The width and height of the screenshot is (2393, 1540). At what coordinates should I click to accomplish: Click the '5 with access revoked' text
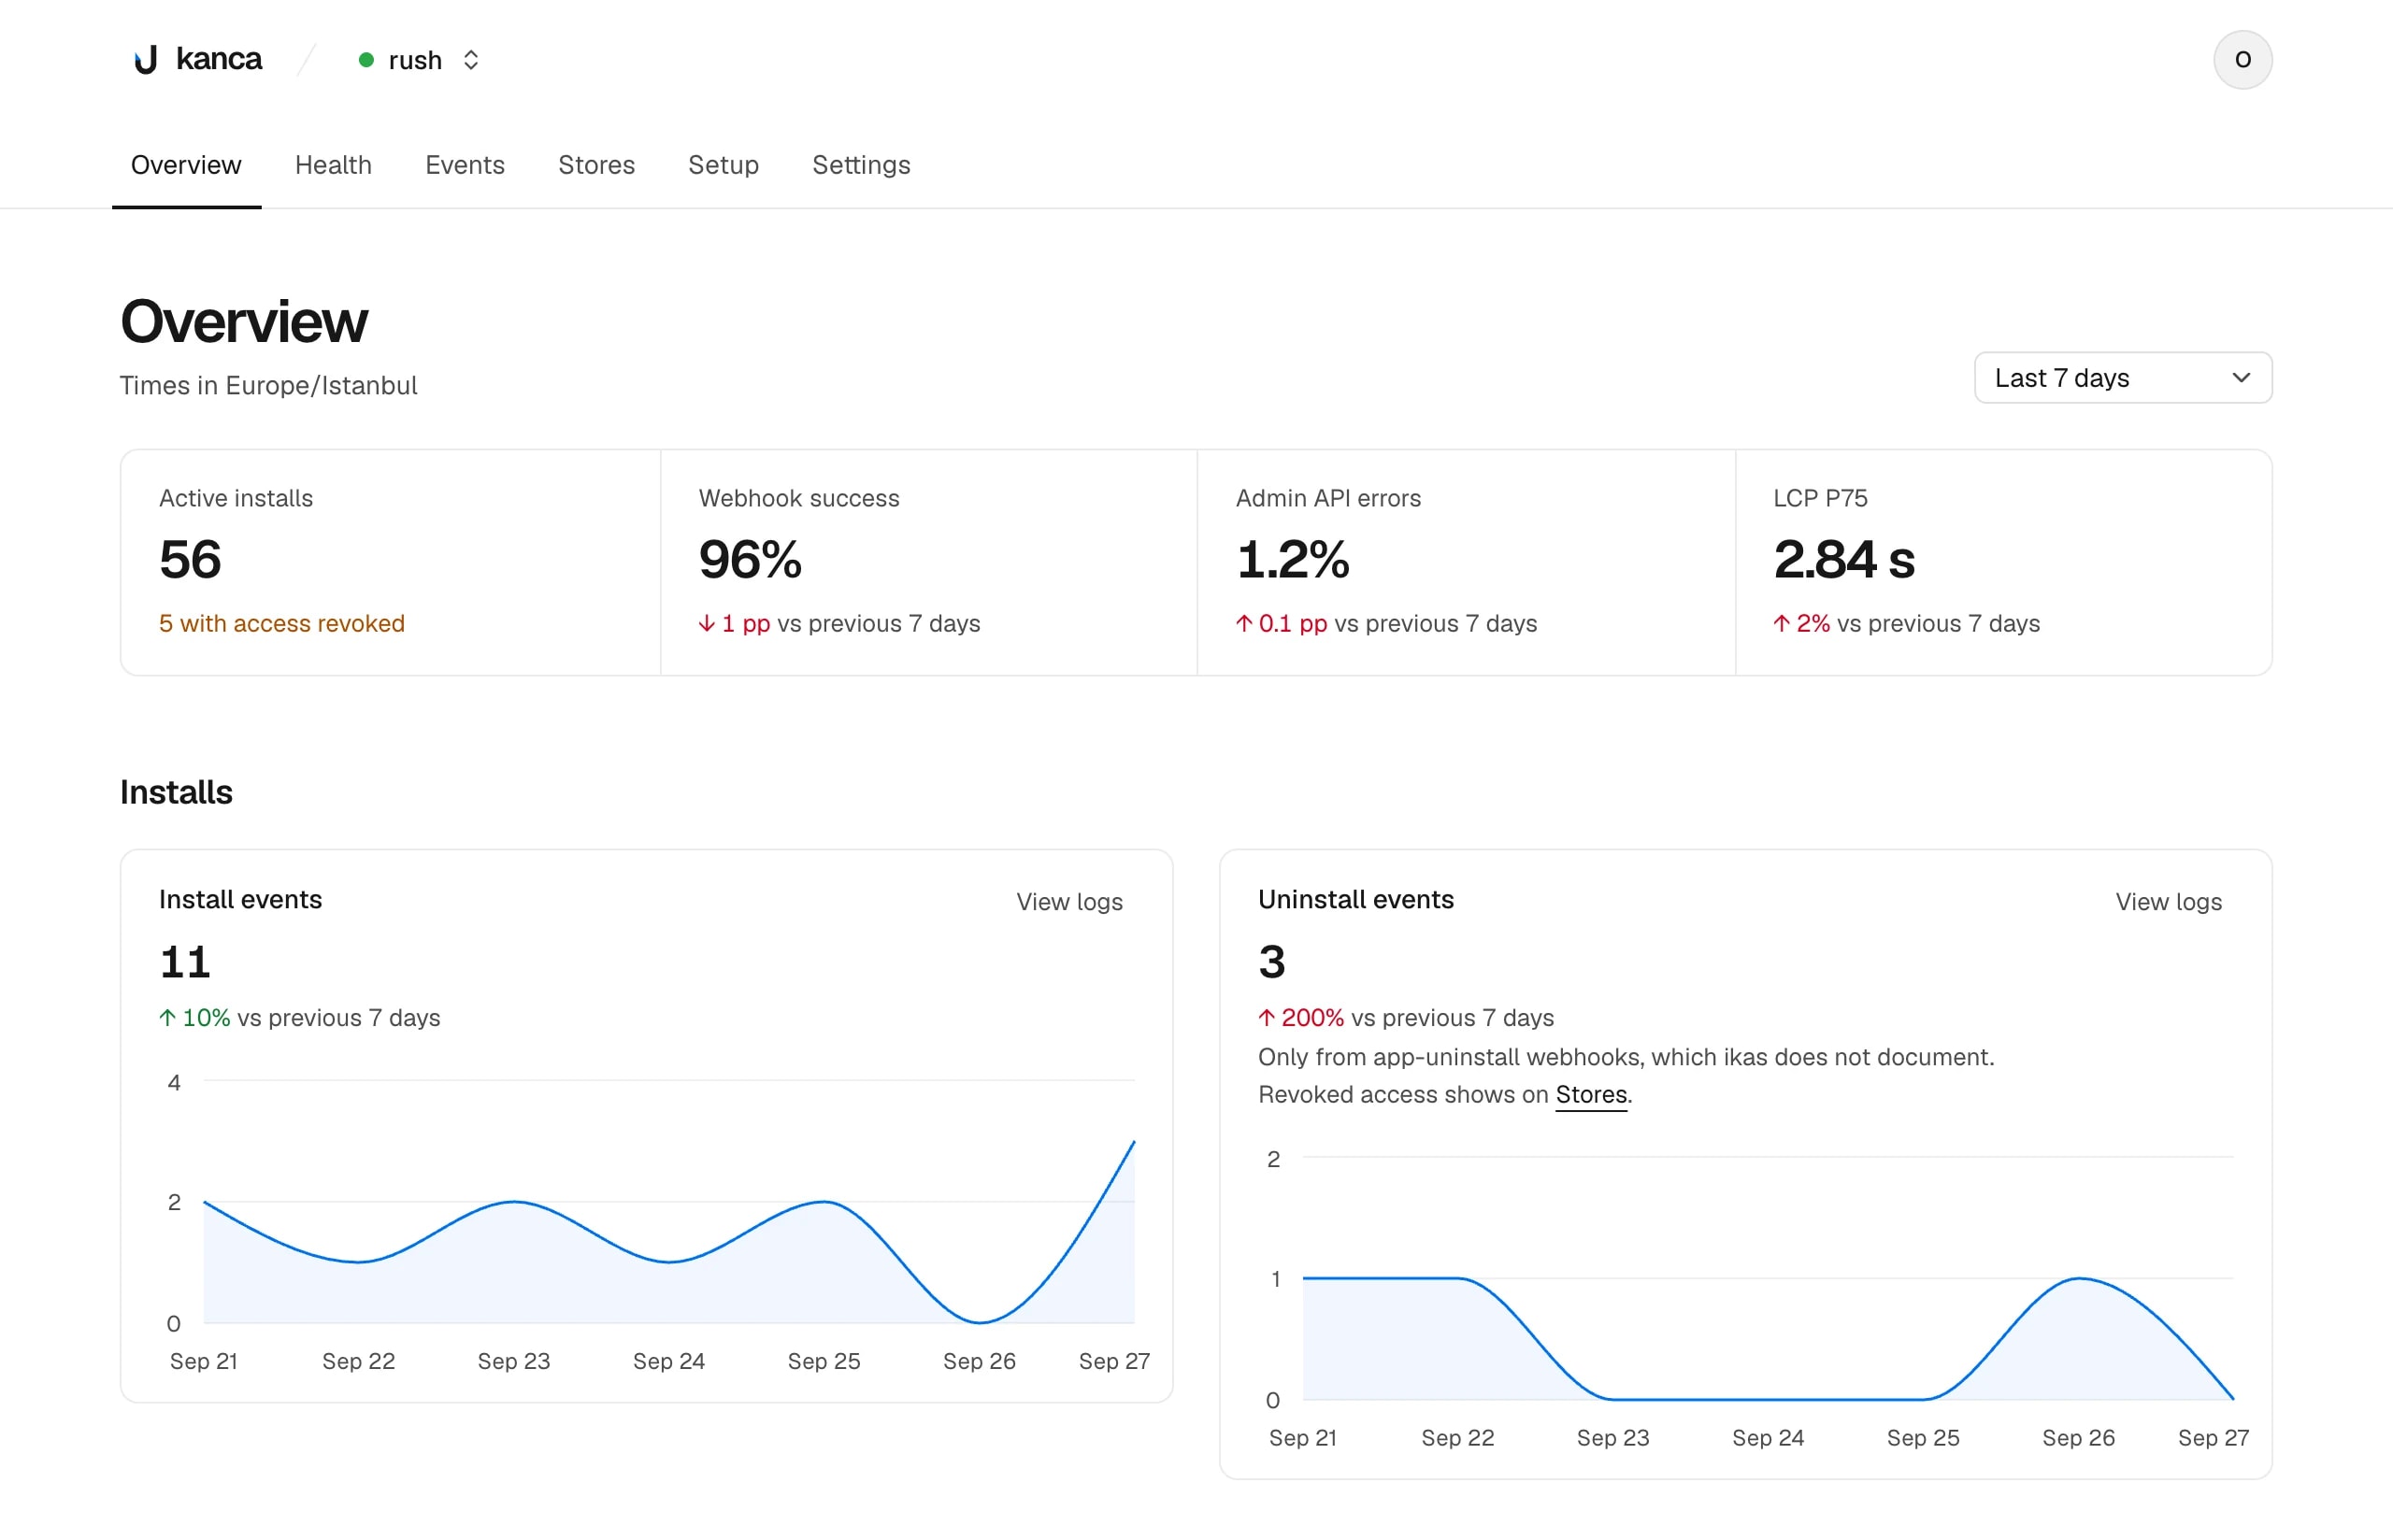click(282, 624)
